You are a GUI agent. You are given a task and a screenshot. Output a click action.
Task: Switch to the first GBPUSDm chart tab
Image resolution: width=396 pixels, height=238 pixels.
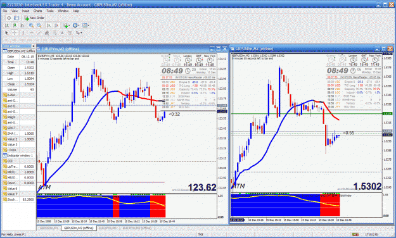[x=49, y=228]
